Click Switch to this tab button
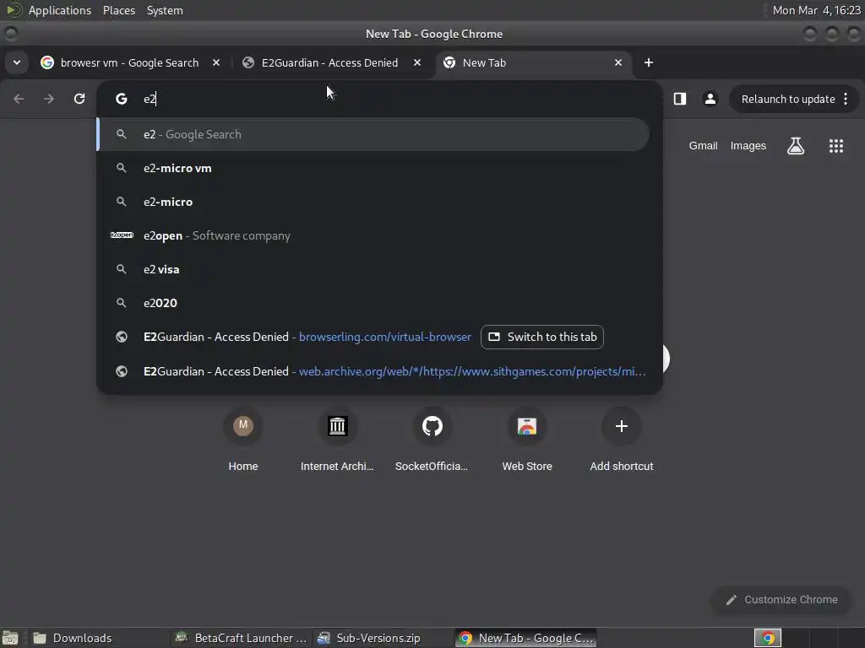865x648 pixels. [541, 337]
